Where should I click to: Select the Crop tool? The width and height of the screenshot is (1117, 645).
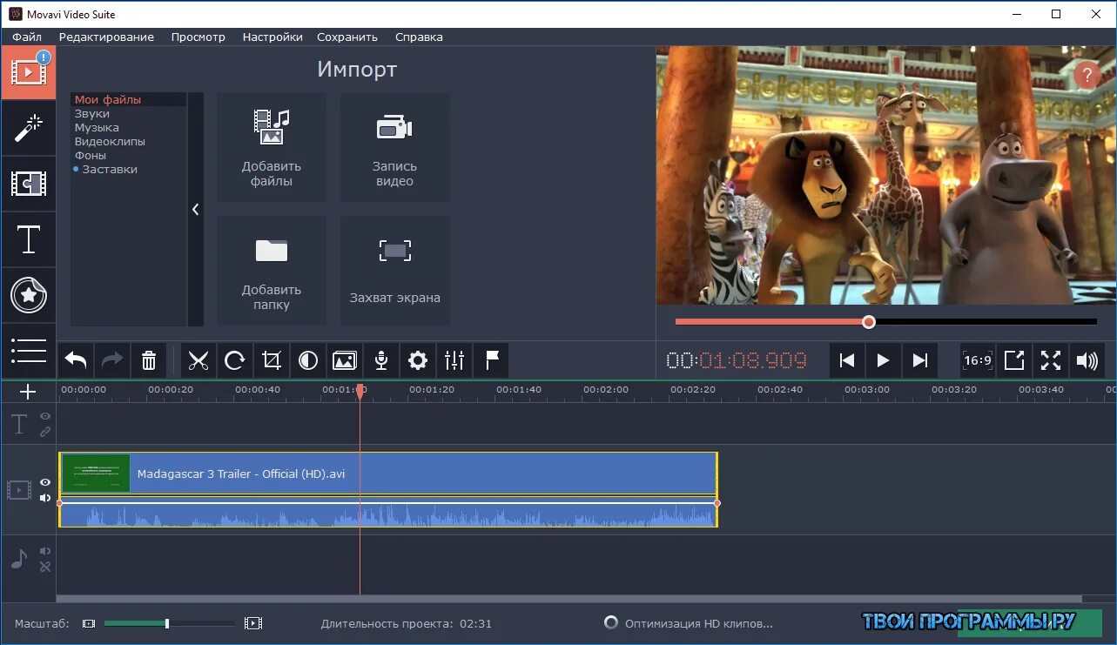272,360
